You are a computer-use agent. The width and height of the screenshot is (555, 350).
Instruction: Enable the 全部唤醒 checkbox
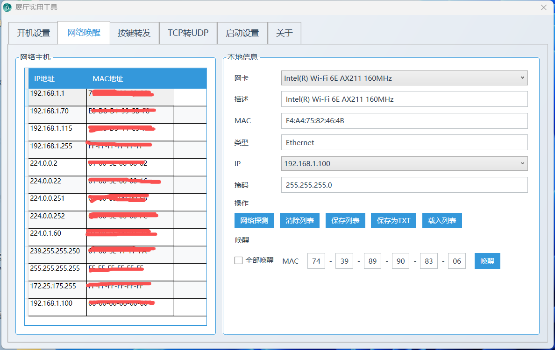238,260
